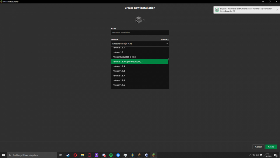The width and height of the screenshot is (280, 158).
Task: Select release 1.8.6 version
Action: (139, 80)
